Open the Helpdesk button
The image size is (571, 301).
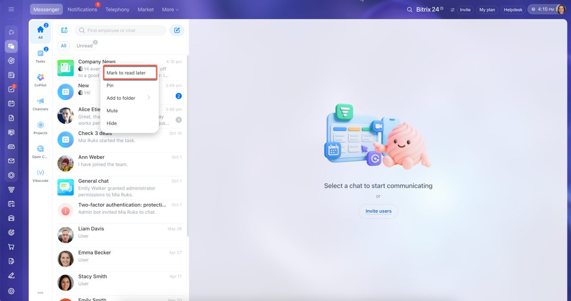(x=513, y=9)
